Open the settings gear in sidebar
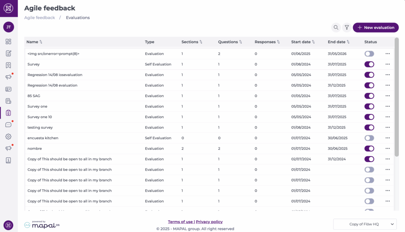Screen dimensions: 405x232 [8, 137]
